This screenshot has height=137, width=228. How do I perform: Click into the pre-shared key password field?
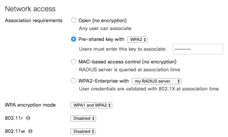point(198,49)
